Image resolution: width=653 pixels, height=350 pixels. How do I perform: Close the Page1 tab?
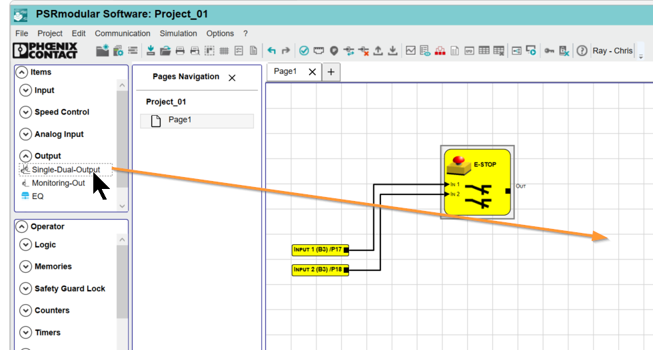point(313,72)
